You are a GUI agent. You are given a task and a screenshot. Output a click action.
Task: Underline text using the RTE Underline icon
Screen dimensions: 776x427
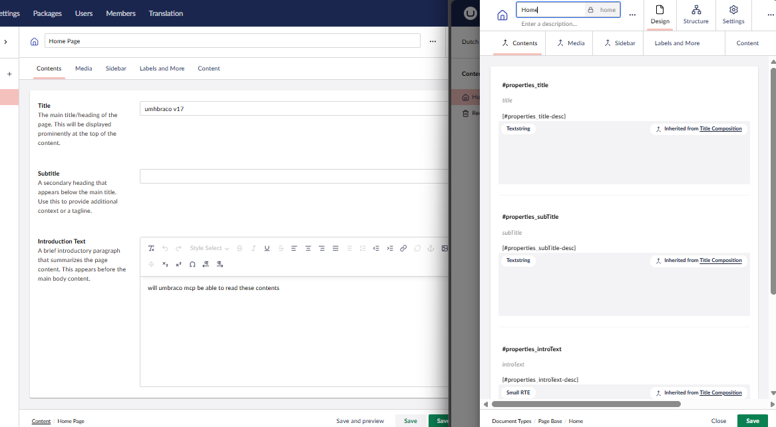click(x=267, y=248)
